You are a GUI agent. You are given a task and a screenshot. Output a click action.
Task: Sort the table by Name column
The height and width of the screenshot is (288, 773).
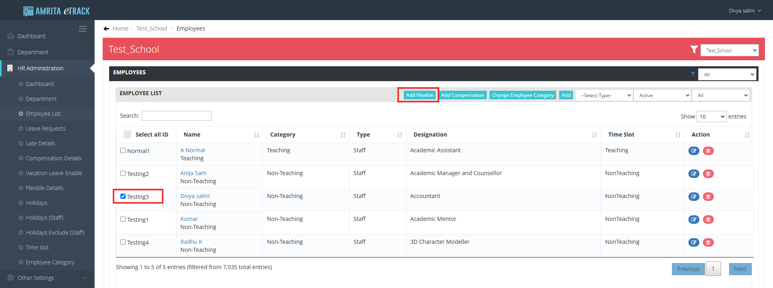coord(256,135)
